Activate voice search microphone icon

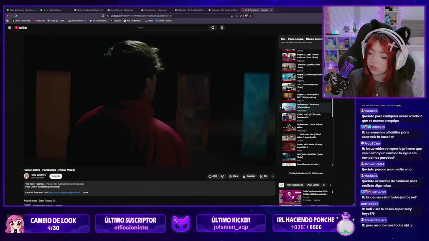(222, 28)
